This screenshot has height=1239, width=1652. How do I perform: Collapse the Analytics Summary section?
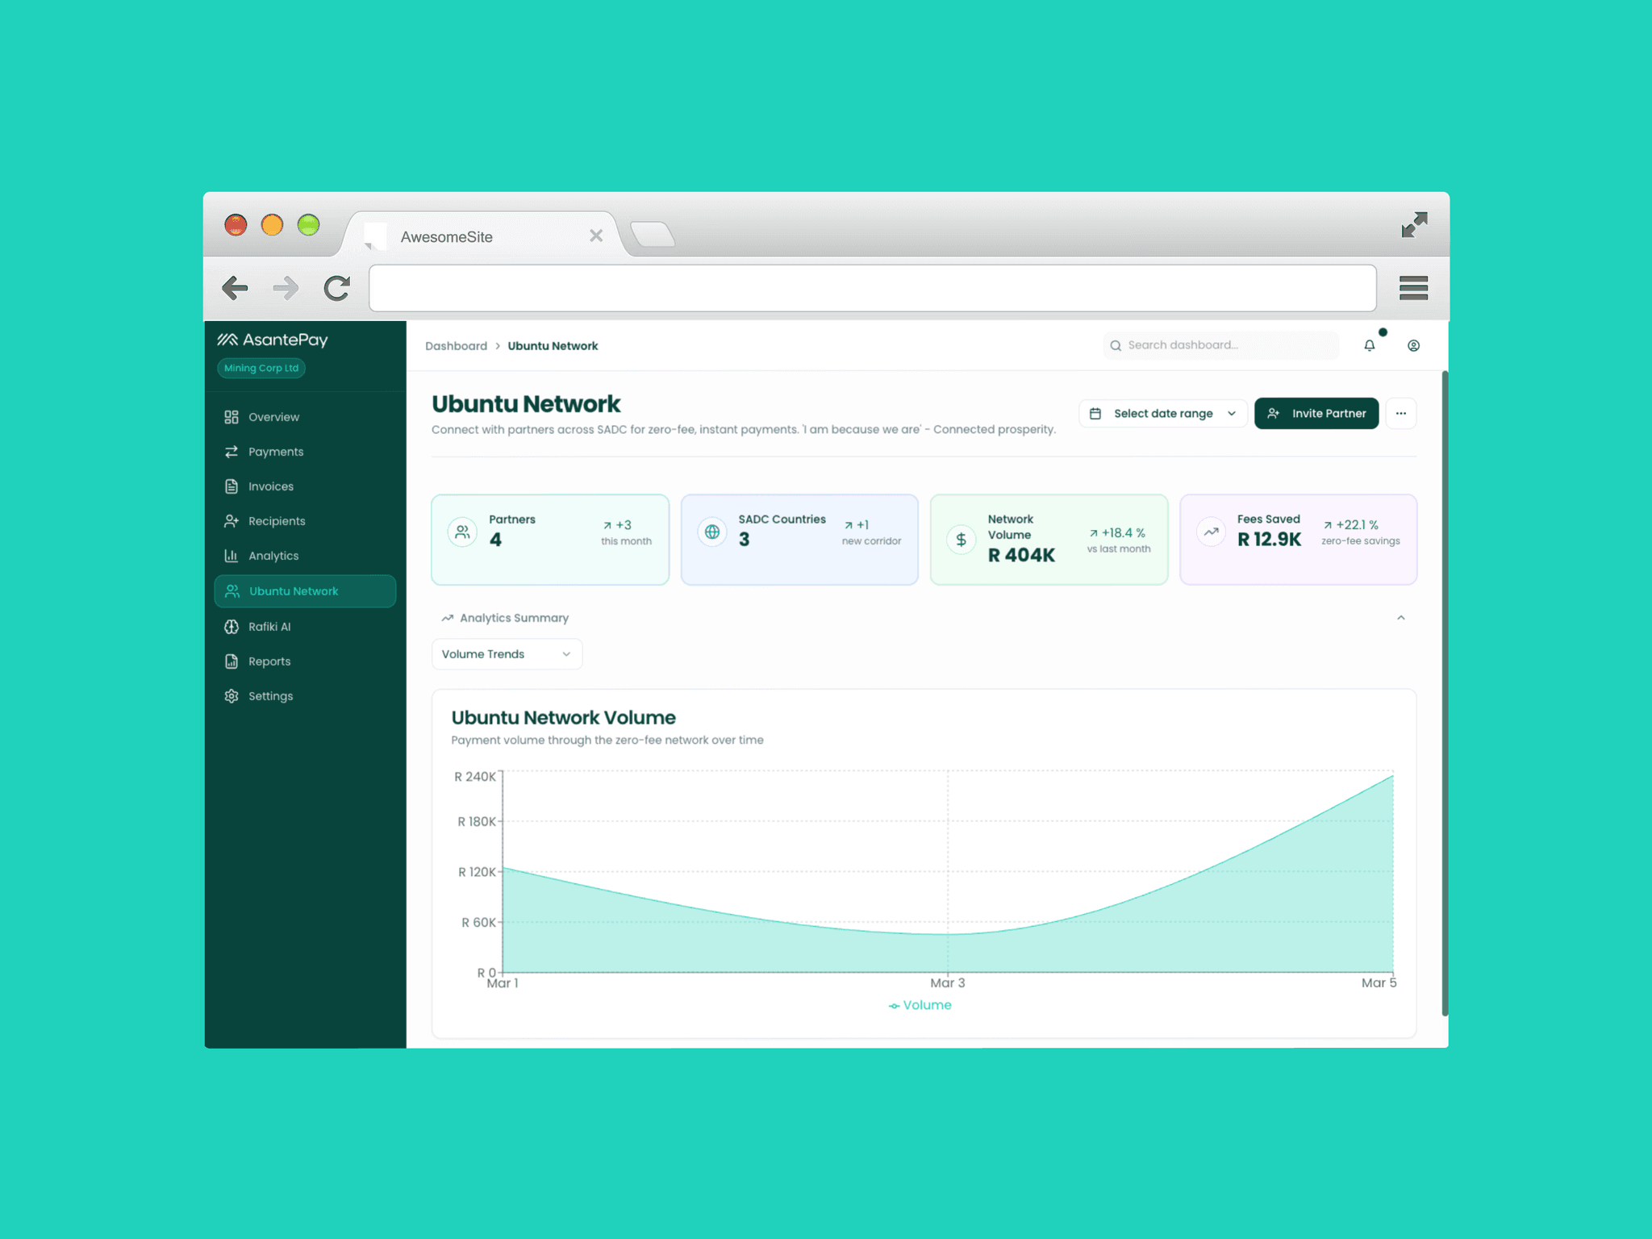tap(1401, 617)
